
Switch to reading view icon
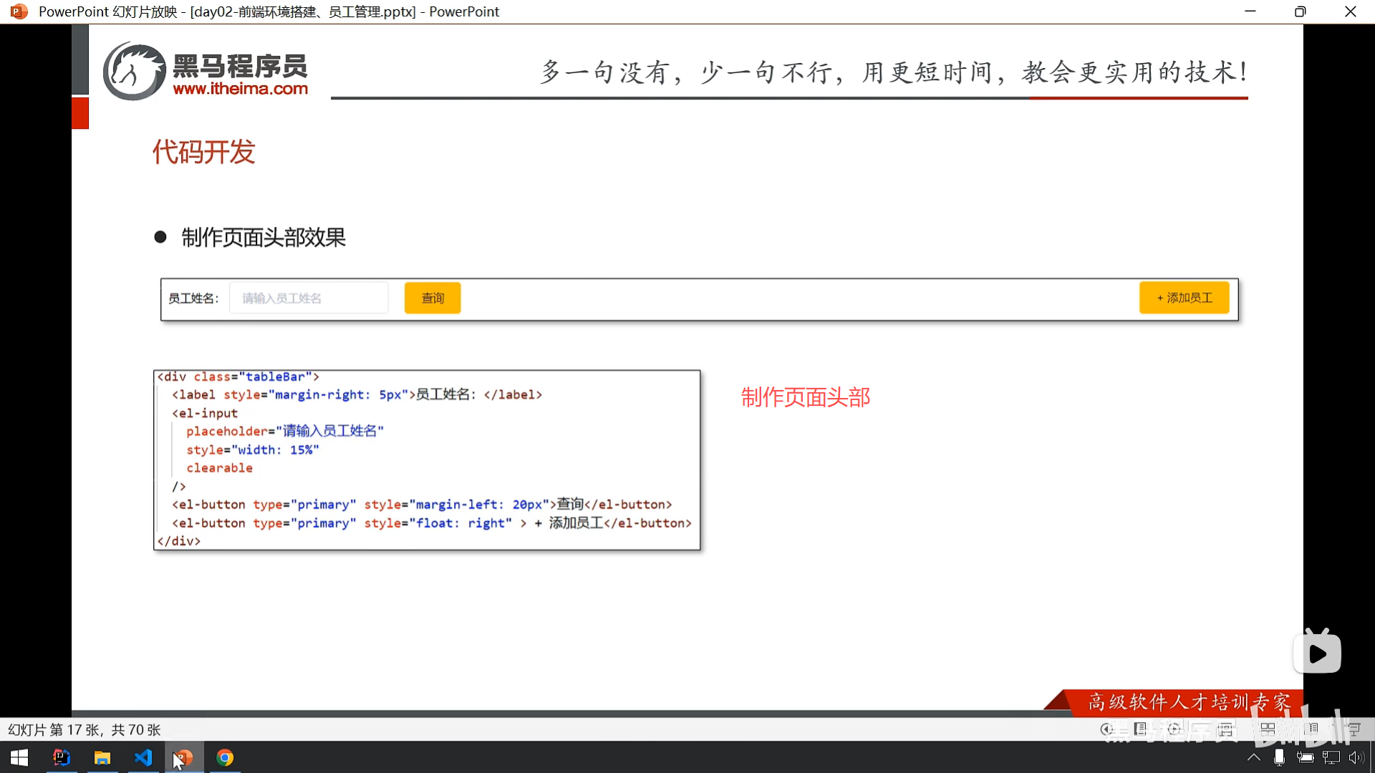[x=1311, y=729]
